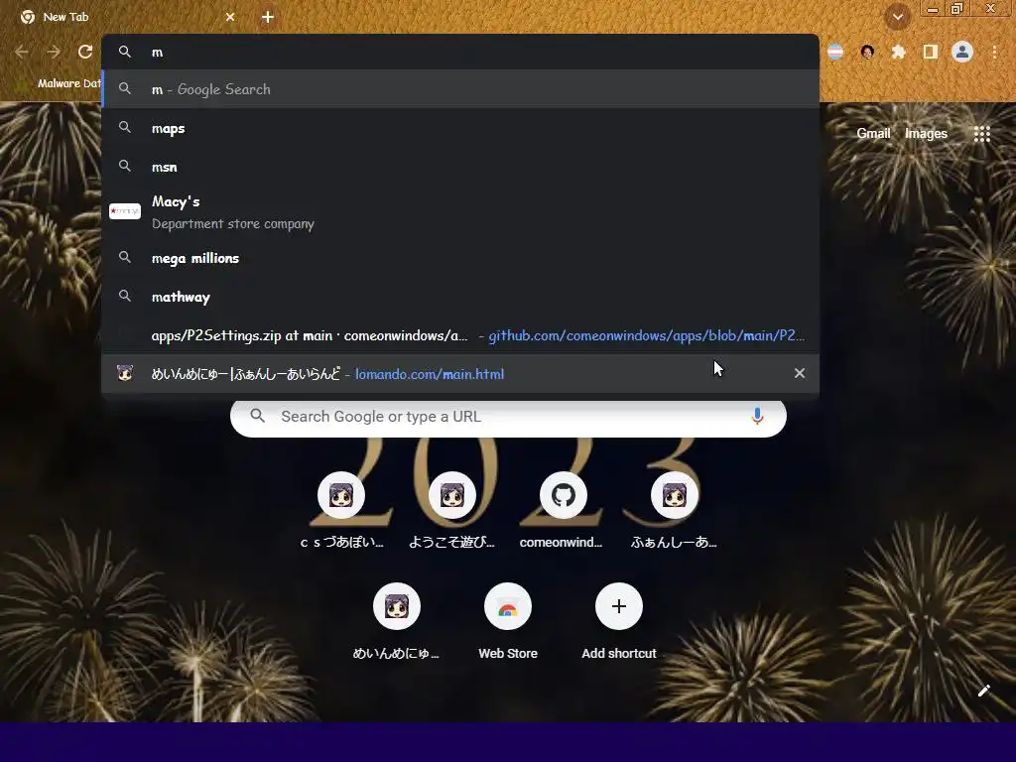Viewport: 1016px width, 762px height.
Task: Open the 'ようこそ遊び' shortcut tile
Action: (x=452, y=511)
